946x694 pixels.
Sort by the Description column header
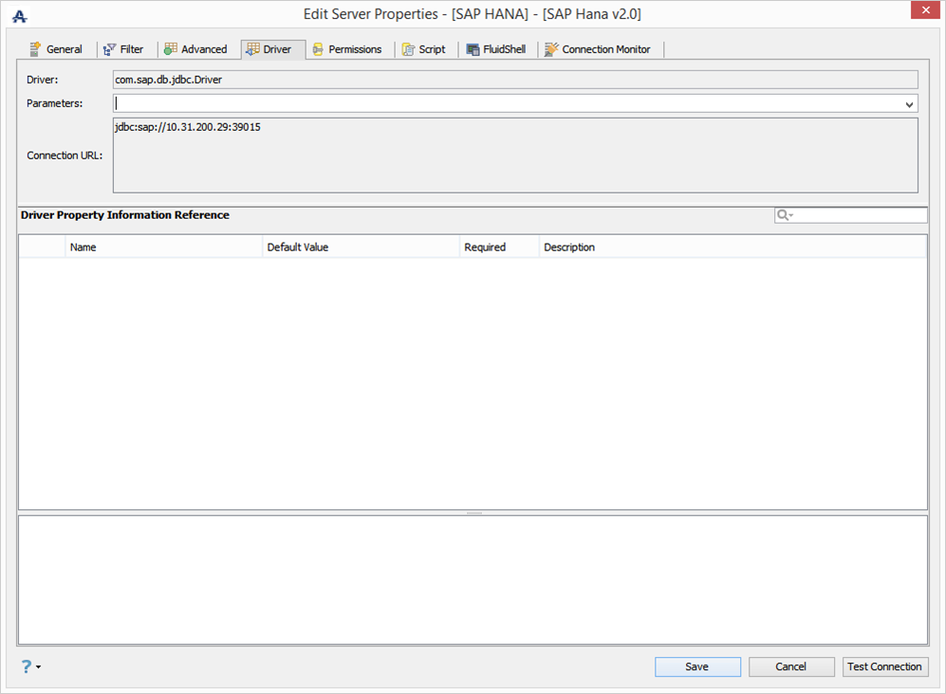tap(733, 247)
